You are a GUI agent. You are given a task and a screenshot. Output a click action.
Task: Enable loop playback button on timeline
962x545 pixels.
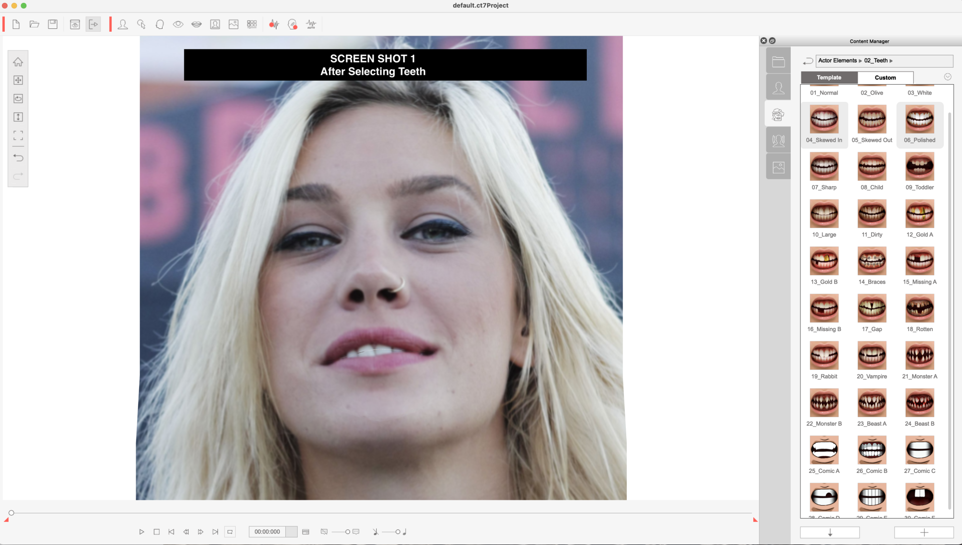(230, 531)
